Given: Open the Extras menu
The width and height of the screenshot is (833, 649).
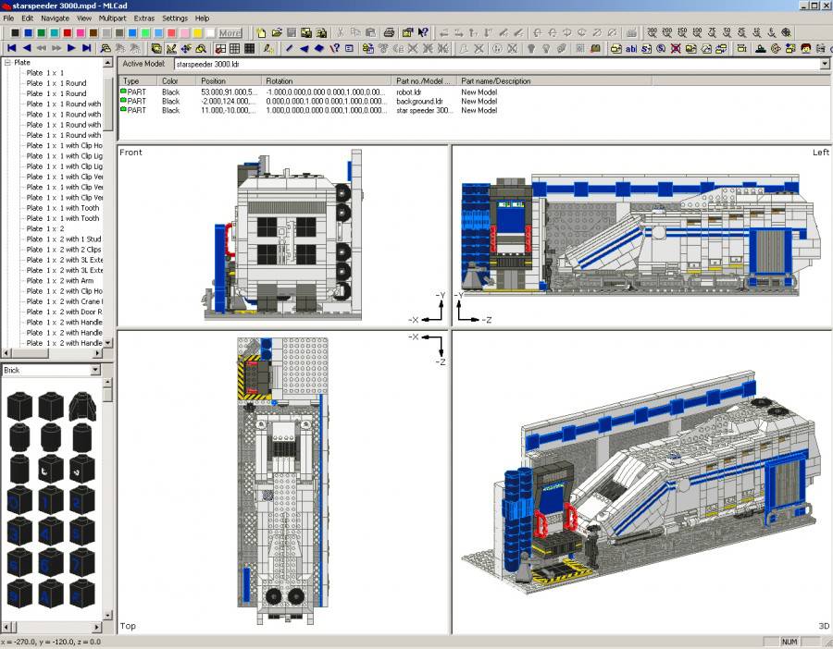Looking at the screenshot, I should tap(144, 18).
